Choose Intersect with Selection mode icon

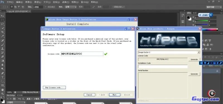(x=23, y=7)
